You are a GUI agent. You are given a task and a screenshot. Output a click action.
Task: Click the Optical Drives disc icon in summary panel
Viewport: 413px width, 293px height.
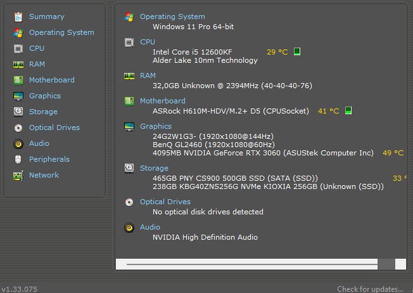[x=129, y=202]
